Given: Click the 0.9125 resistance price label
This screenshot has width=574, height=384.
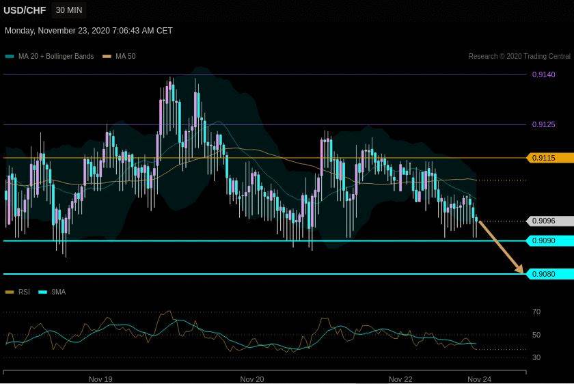Looking at the screenshot, I should [x=544, y=124].
